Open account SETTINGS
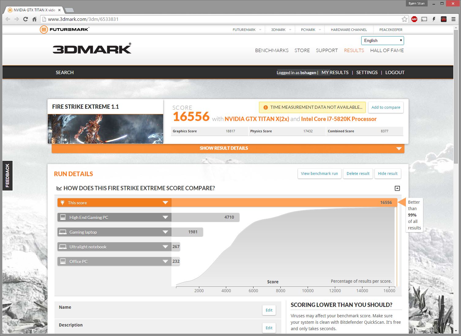Screen dimensions: 461x336 [367, 72]
